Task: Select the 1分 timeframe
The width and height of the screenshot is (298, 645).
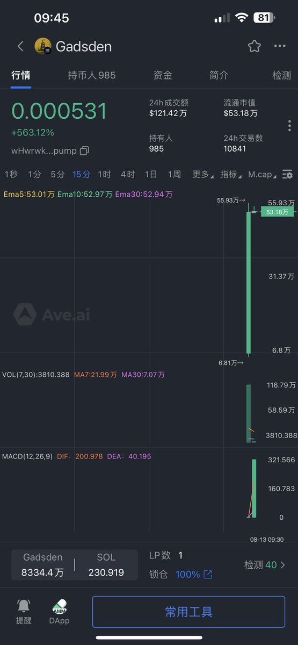Action: tap(34, 174)
